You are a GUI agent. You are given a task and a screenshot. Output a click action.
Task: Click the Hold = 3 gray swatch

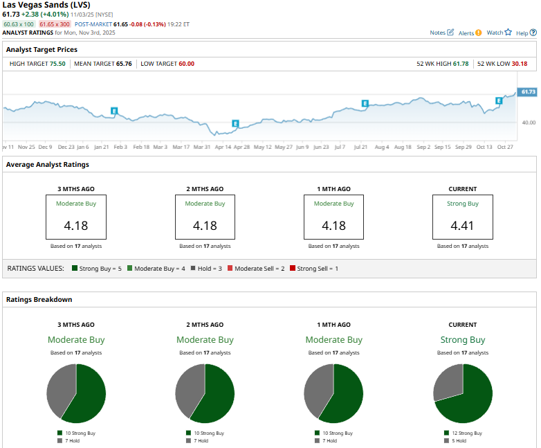click(x=187, y=268)
